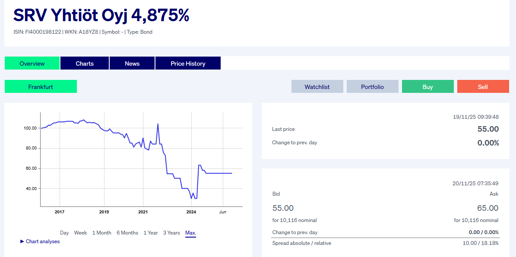Screen dimensions: 516x257
Task: Open the Overview tab
Action: tap(32, 63)
